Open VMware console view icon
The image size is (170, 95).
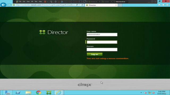click(80, 2)
